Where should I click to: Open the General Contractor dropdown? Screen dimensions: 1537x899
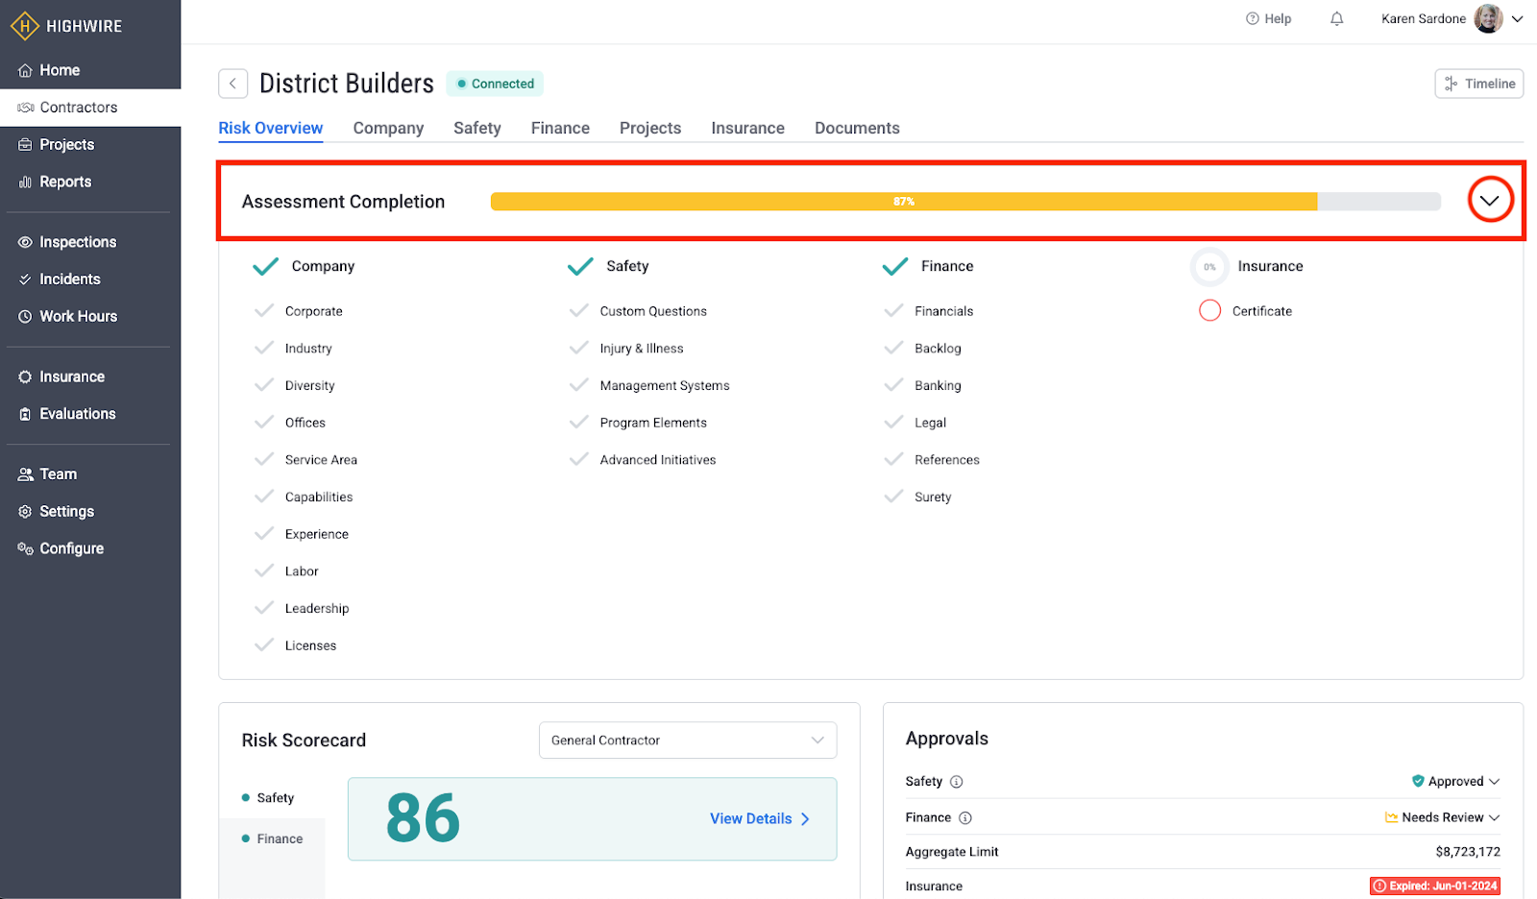(687, 741)
